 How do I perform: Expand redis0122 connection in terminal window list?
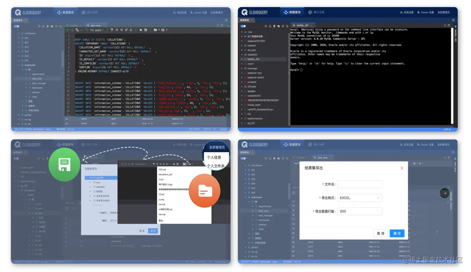[242, 55]
